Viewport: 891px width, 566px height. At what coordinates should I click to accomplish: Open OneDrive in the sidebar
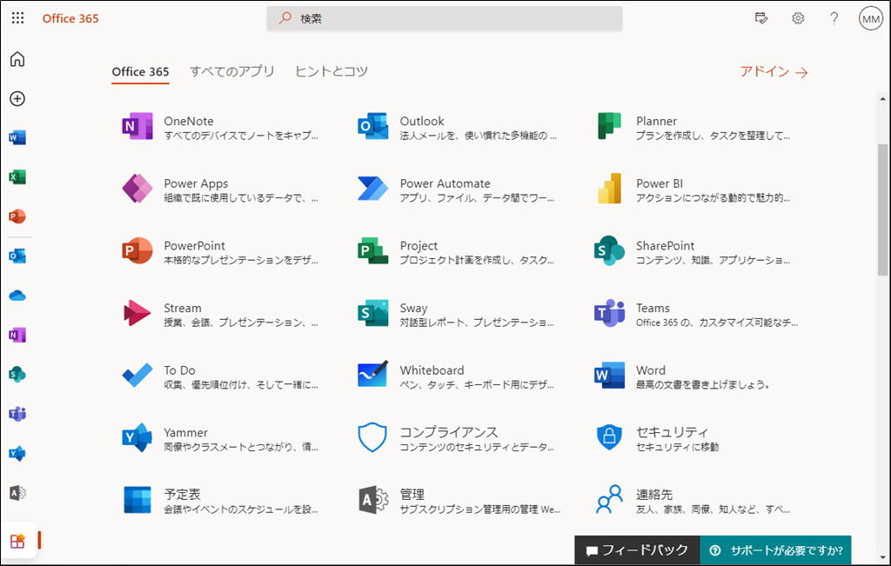[x=17, y=295]
